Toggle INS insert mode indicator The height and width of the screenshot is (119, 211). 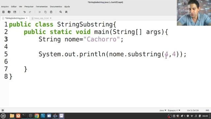(207, 110)
